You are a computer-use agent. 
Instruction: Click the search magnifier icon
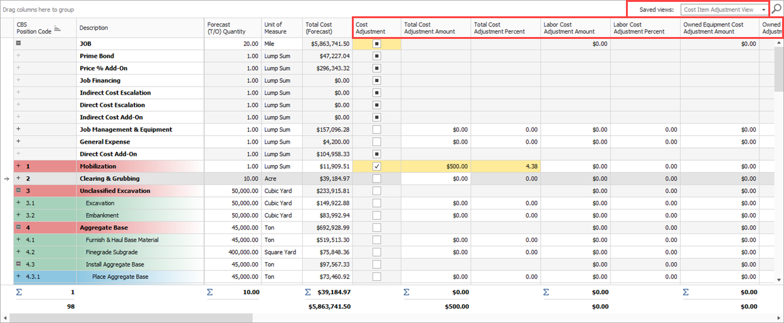pyautogui.click(x=776, y=9)
